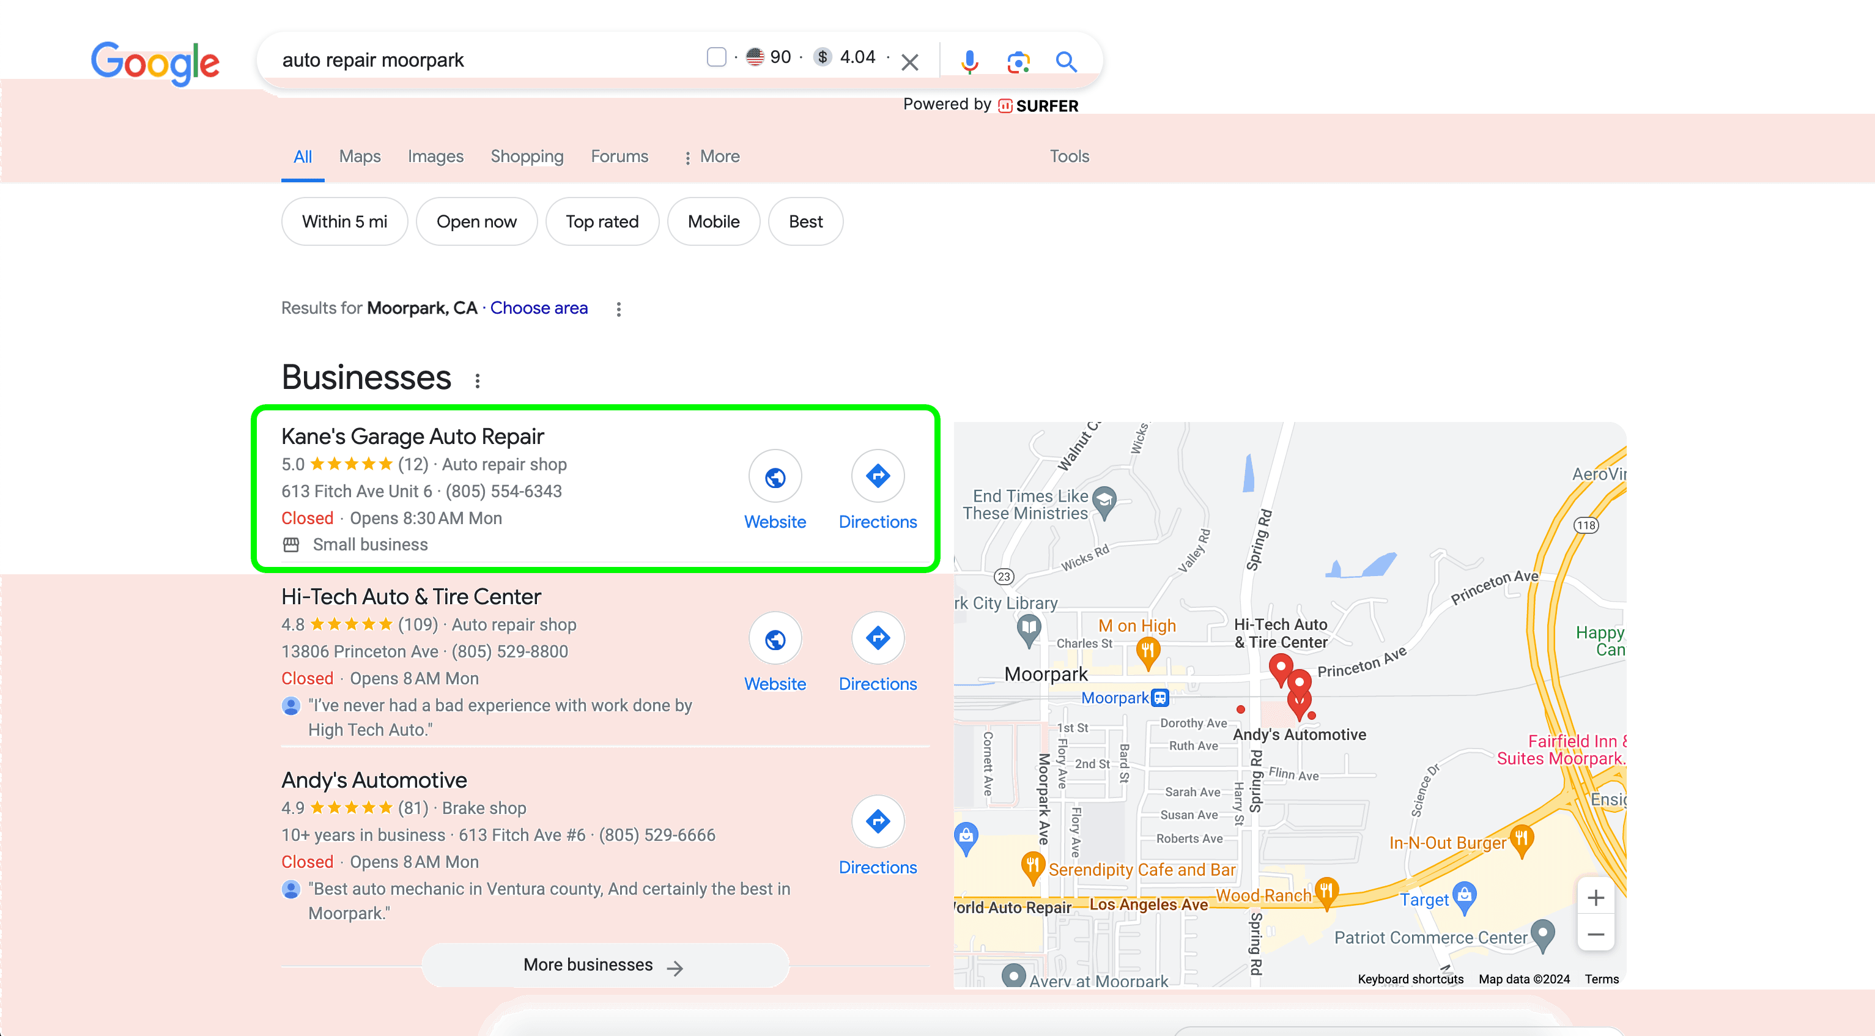Open options menu beside Choose area
Screen dimensions: 1875x1036
click(619, 309)
